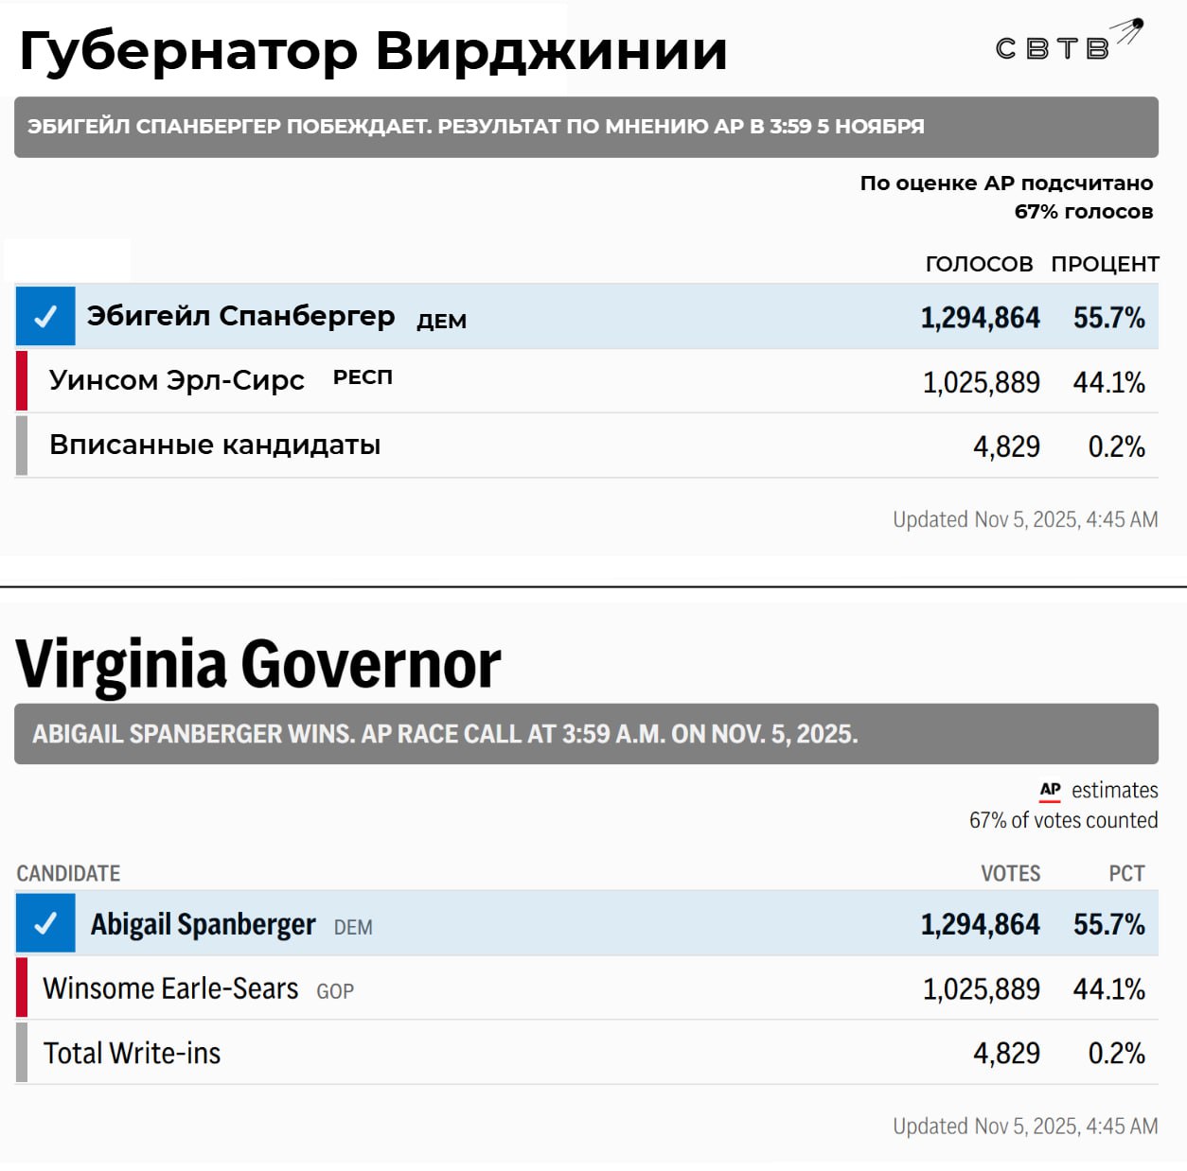Click the gray bar beside Total Write-ins

point(22,1052)
